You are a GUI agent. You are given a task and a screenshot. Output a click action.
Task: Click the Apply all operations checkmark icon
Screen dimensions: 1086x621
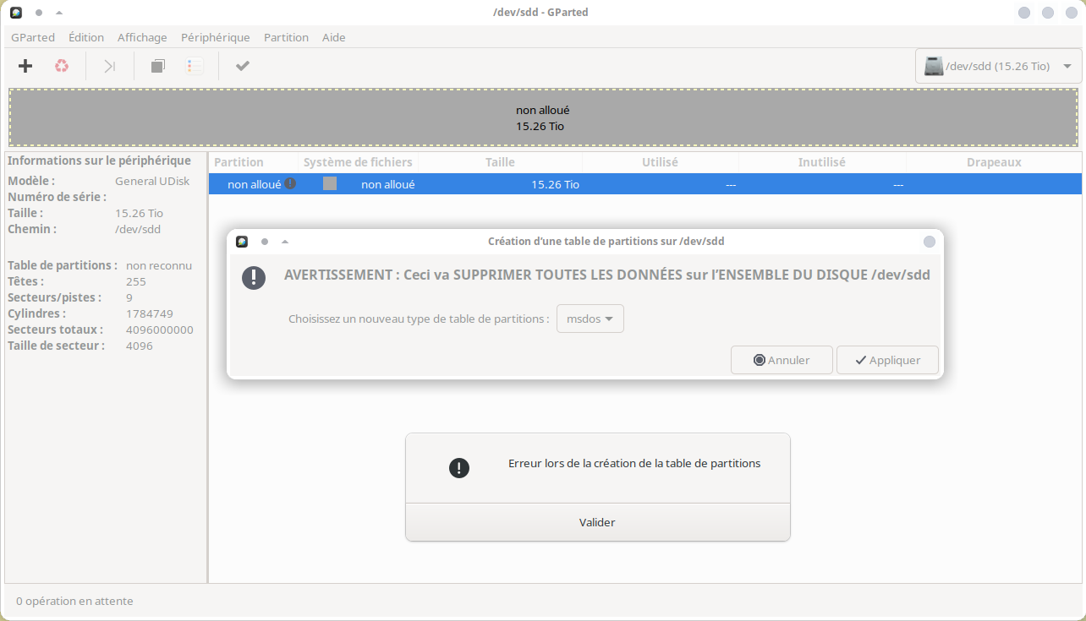[243, 66]
